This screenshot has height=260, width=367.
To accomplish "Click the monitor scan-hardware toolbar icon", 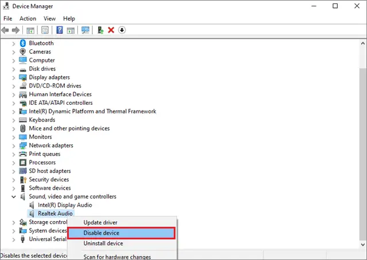I will [x=85, y=30].
